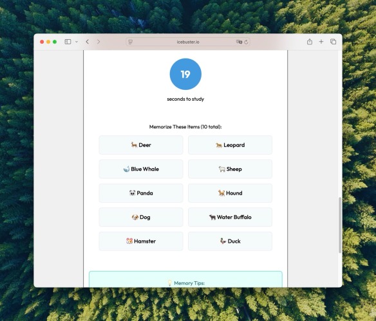Open the Share menu icon
Image resolution: width=376 pixels, height=321 pixels.
310,42
